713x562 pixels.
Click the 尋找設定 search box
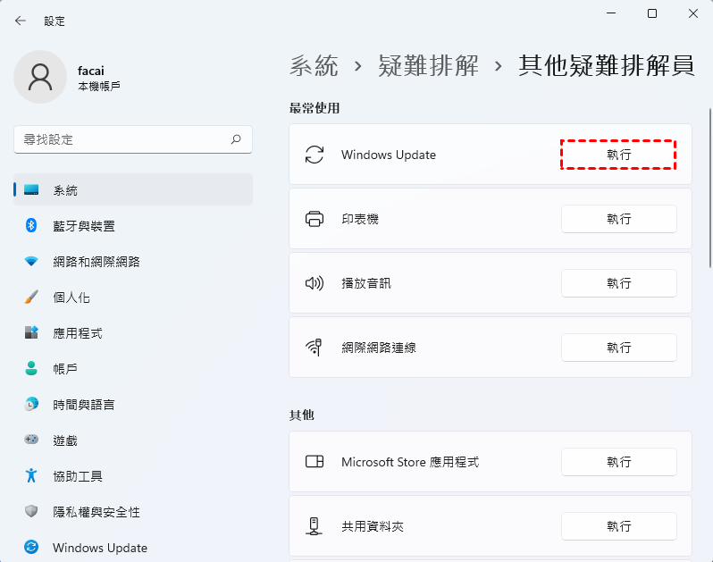click(121, 139)
